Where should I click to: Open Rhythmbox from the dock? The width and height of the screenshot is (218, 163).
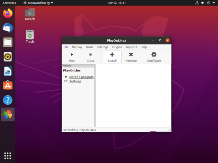7,57
